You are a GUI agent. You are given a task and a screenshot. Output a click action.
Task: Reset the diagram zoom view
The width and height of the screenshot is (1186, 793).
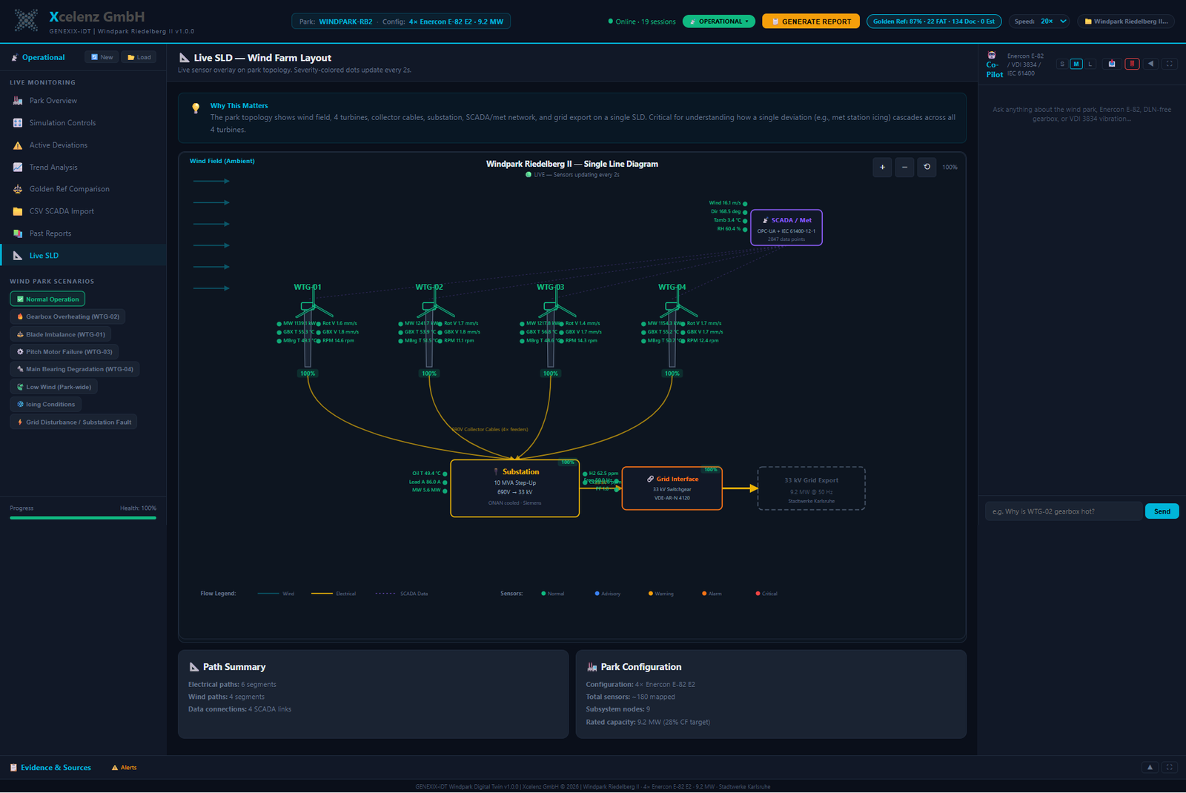coord(927,167)
